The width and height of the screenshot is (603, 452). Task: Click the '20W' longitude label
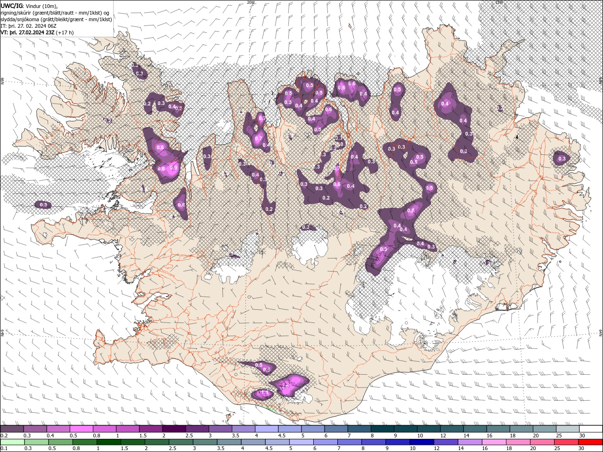pos(251,2)
